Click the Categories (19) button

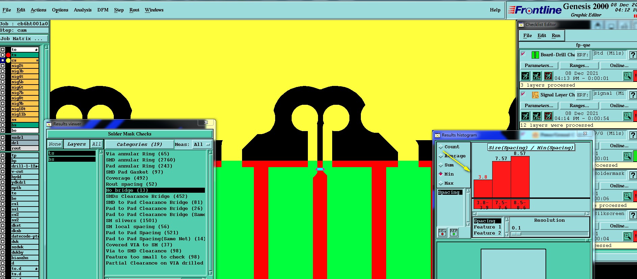(139, 144)
